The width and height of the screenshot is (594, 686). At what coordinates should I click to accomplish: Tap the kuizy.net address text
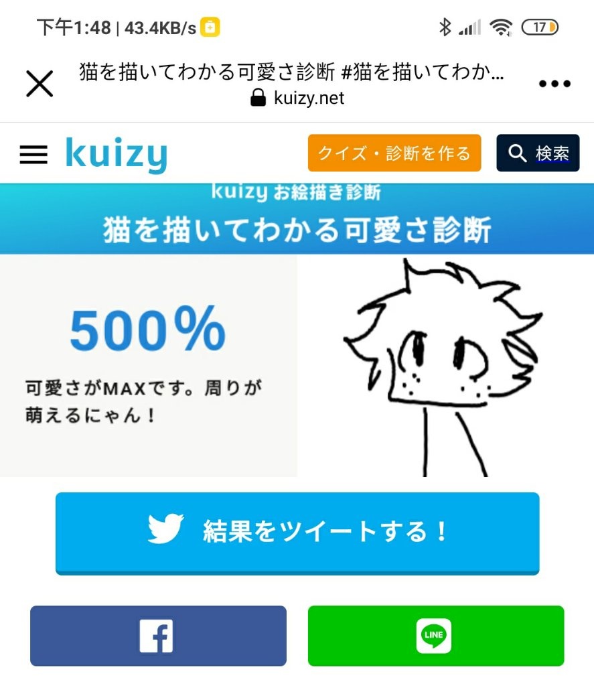(309, 98)
